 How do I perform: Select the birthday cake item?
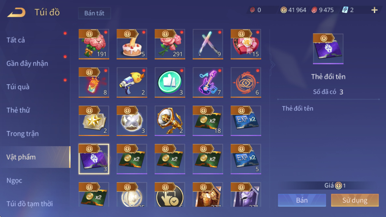coord(132,44)
